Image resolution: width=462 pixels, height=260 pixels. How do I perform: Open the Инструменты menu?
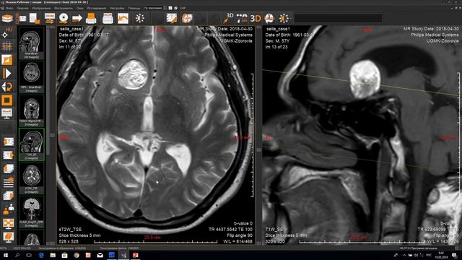coord(64,8)
